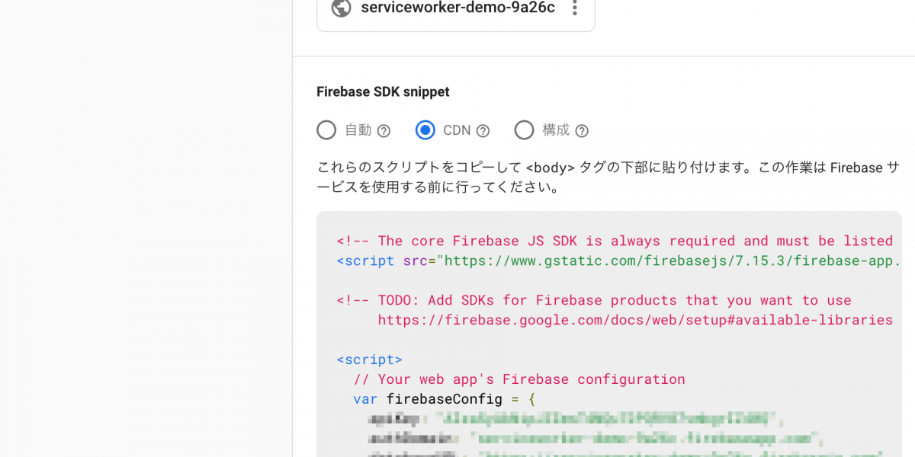This screenshot has width=915, height=457.
Task: Choose the 構成 radio option
Action: [524, 130]
